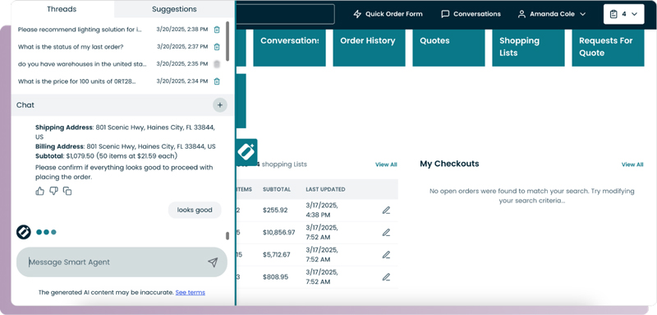
Task: Open Conversations from the top bar
Action: click(471, 14)
